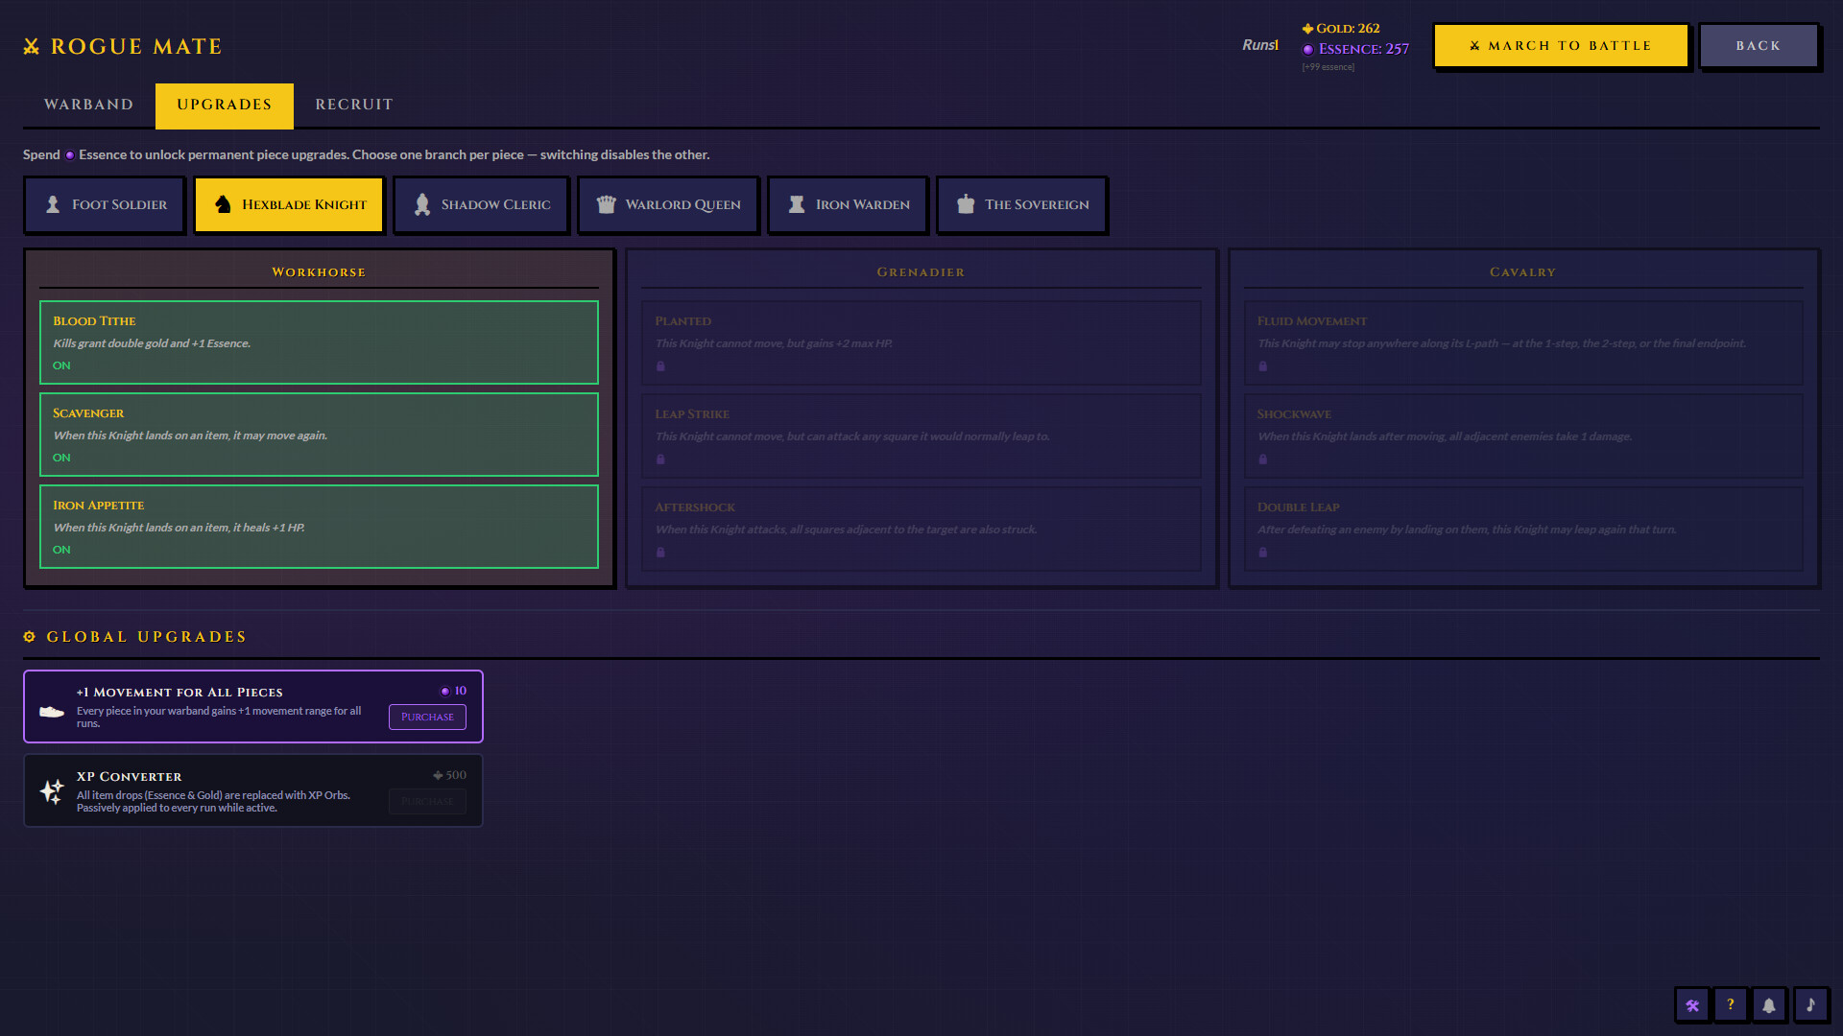Screen dimensions: 1843x1036
Task: Open settings via crossed tools icon
Action: 1692,1004
